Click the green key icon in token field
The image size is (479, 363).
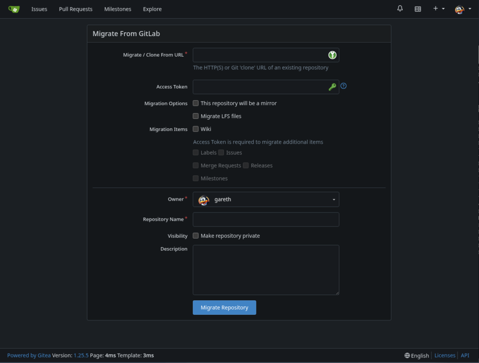[332, 87]
